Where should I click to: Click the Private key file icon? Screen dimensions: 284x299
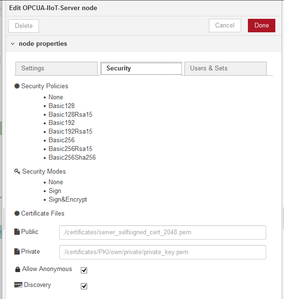pos(17,252)
